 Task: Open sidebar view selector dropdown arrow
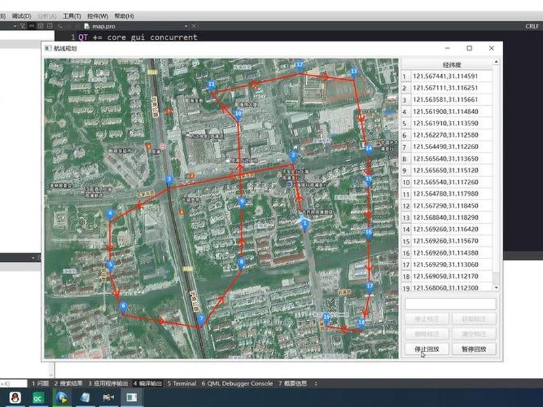(15, 26)
